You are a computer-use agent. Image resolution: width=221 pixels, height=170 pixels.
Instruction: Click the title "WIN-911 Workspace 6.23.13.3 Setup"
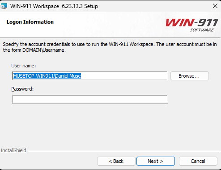54,6
